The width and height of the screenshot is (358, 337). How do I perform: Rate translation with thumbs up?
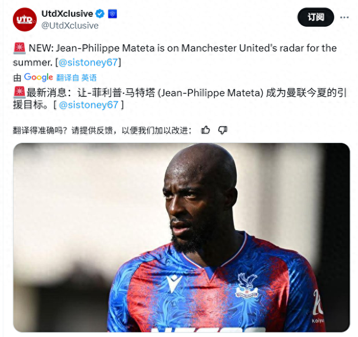pos(205,130)
